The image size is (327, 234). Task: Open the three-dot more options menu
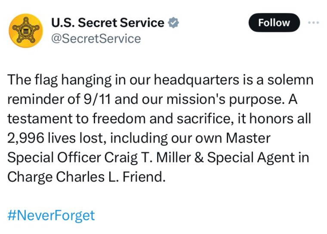tap(314, 22)
